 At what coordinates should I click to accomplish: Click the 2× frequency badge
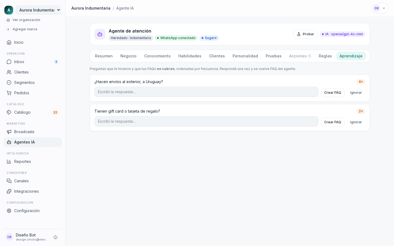point(361,111)
